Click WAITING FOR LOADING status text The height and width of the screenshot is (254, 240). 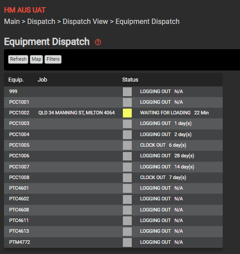point(165,113)
